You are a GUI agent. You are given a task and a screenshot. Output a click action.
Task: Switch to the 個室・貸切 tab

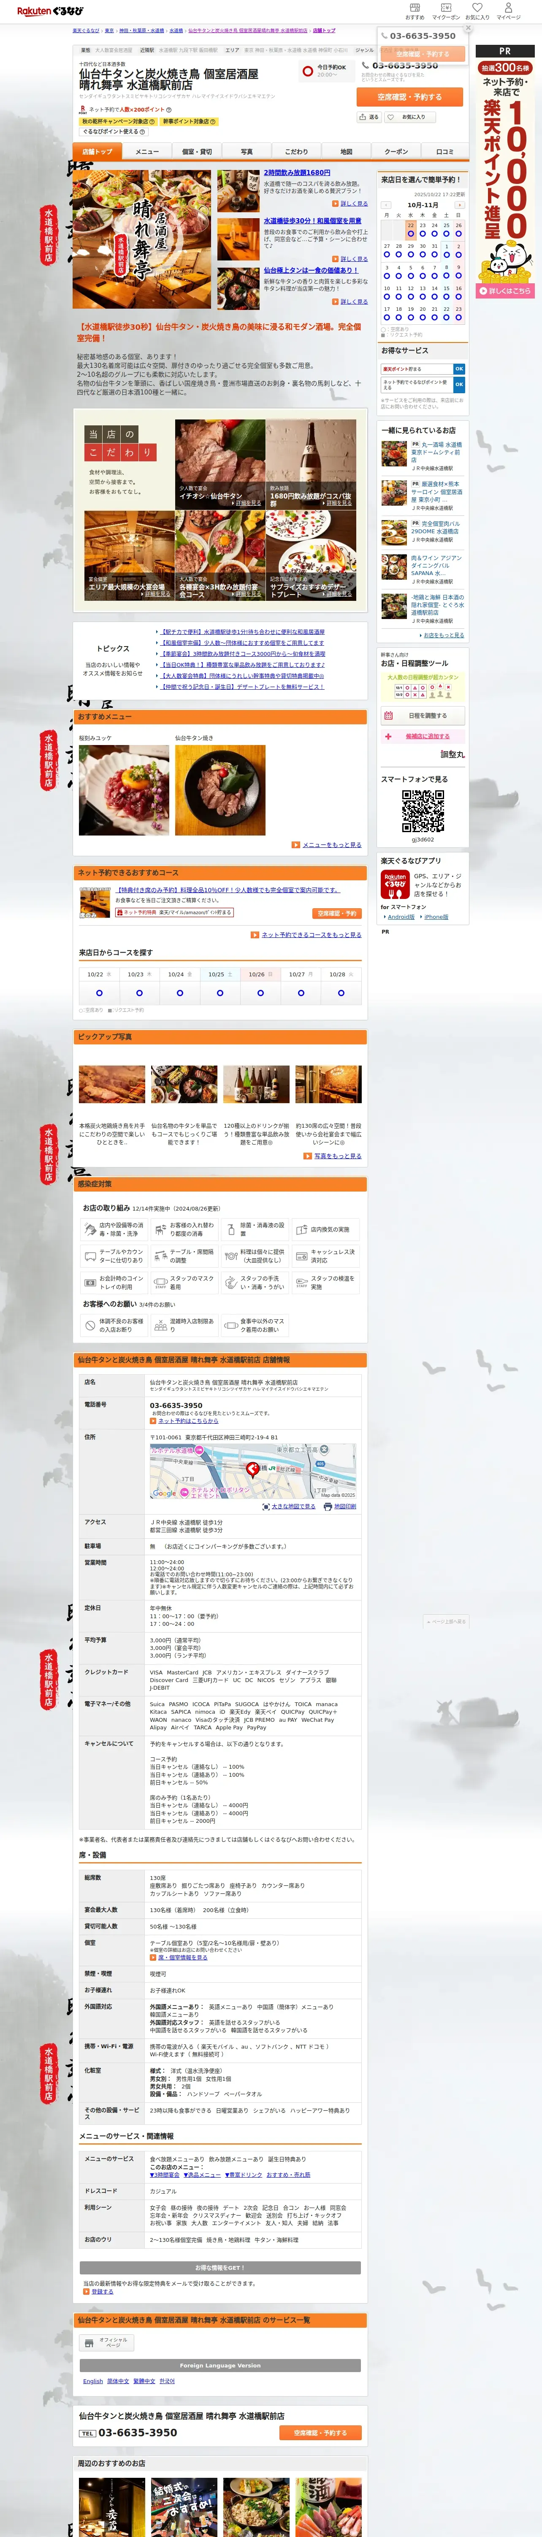coord(197,152)
